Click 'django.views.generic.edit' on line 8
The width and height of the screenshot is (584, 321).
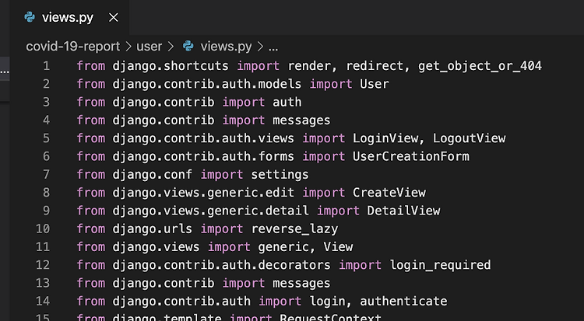[203, 193]
